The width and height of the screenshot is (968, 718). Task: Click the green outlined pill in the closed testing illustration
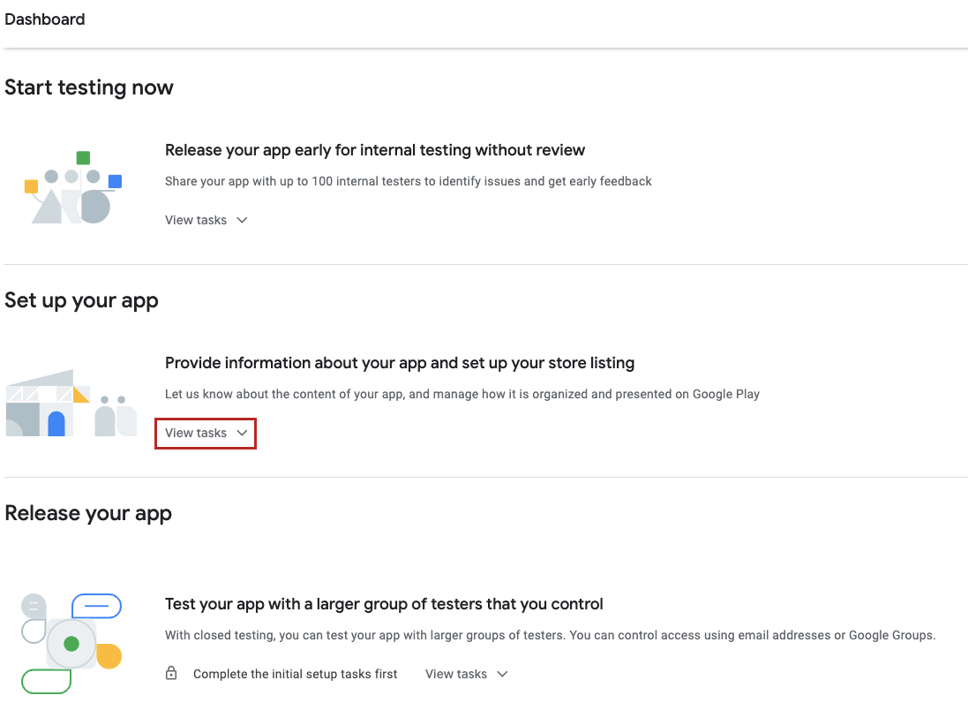coord(46,681)
